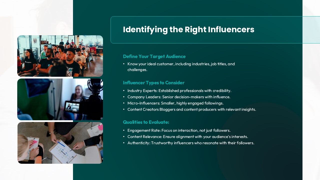The height and width of the screenshot is (180, 320).
Task: Click the Industry Experts bullet point
Action: click(179, 91)
